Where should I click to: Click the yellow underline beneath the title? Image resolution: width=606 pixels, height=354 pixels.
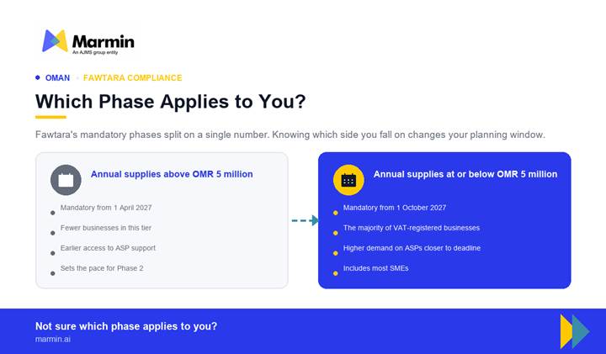[x=50, y=117]
